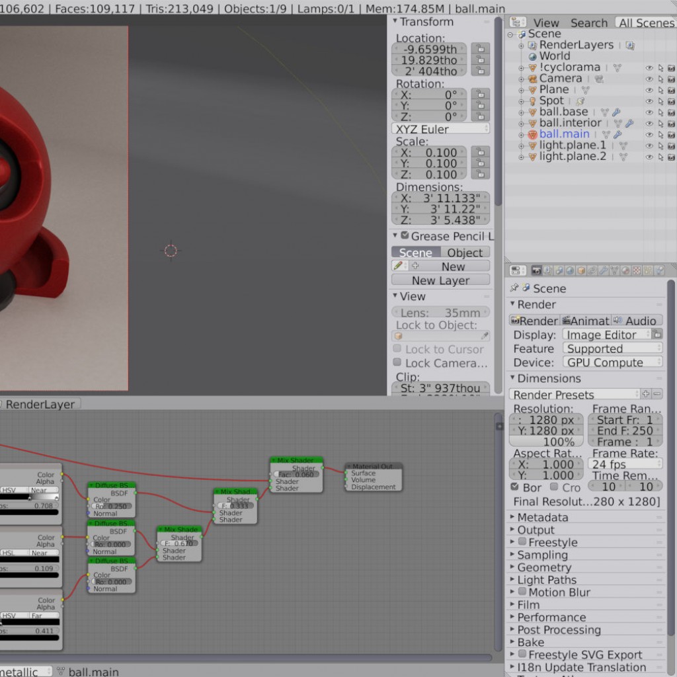Toggle the Motion Blur checkbox
Image resolution: width=677 pixels, height=677 pixels.
[522, 592]
